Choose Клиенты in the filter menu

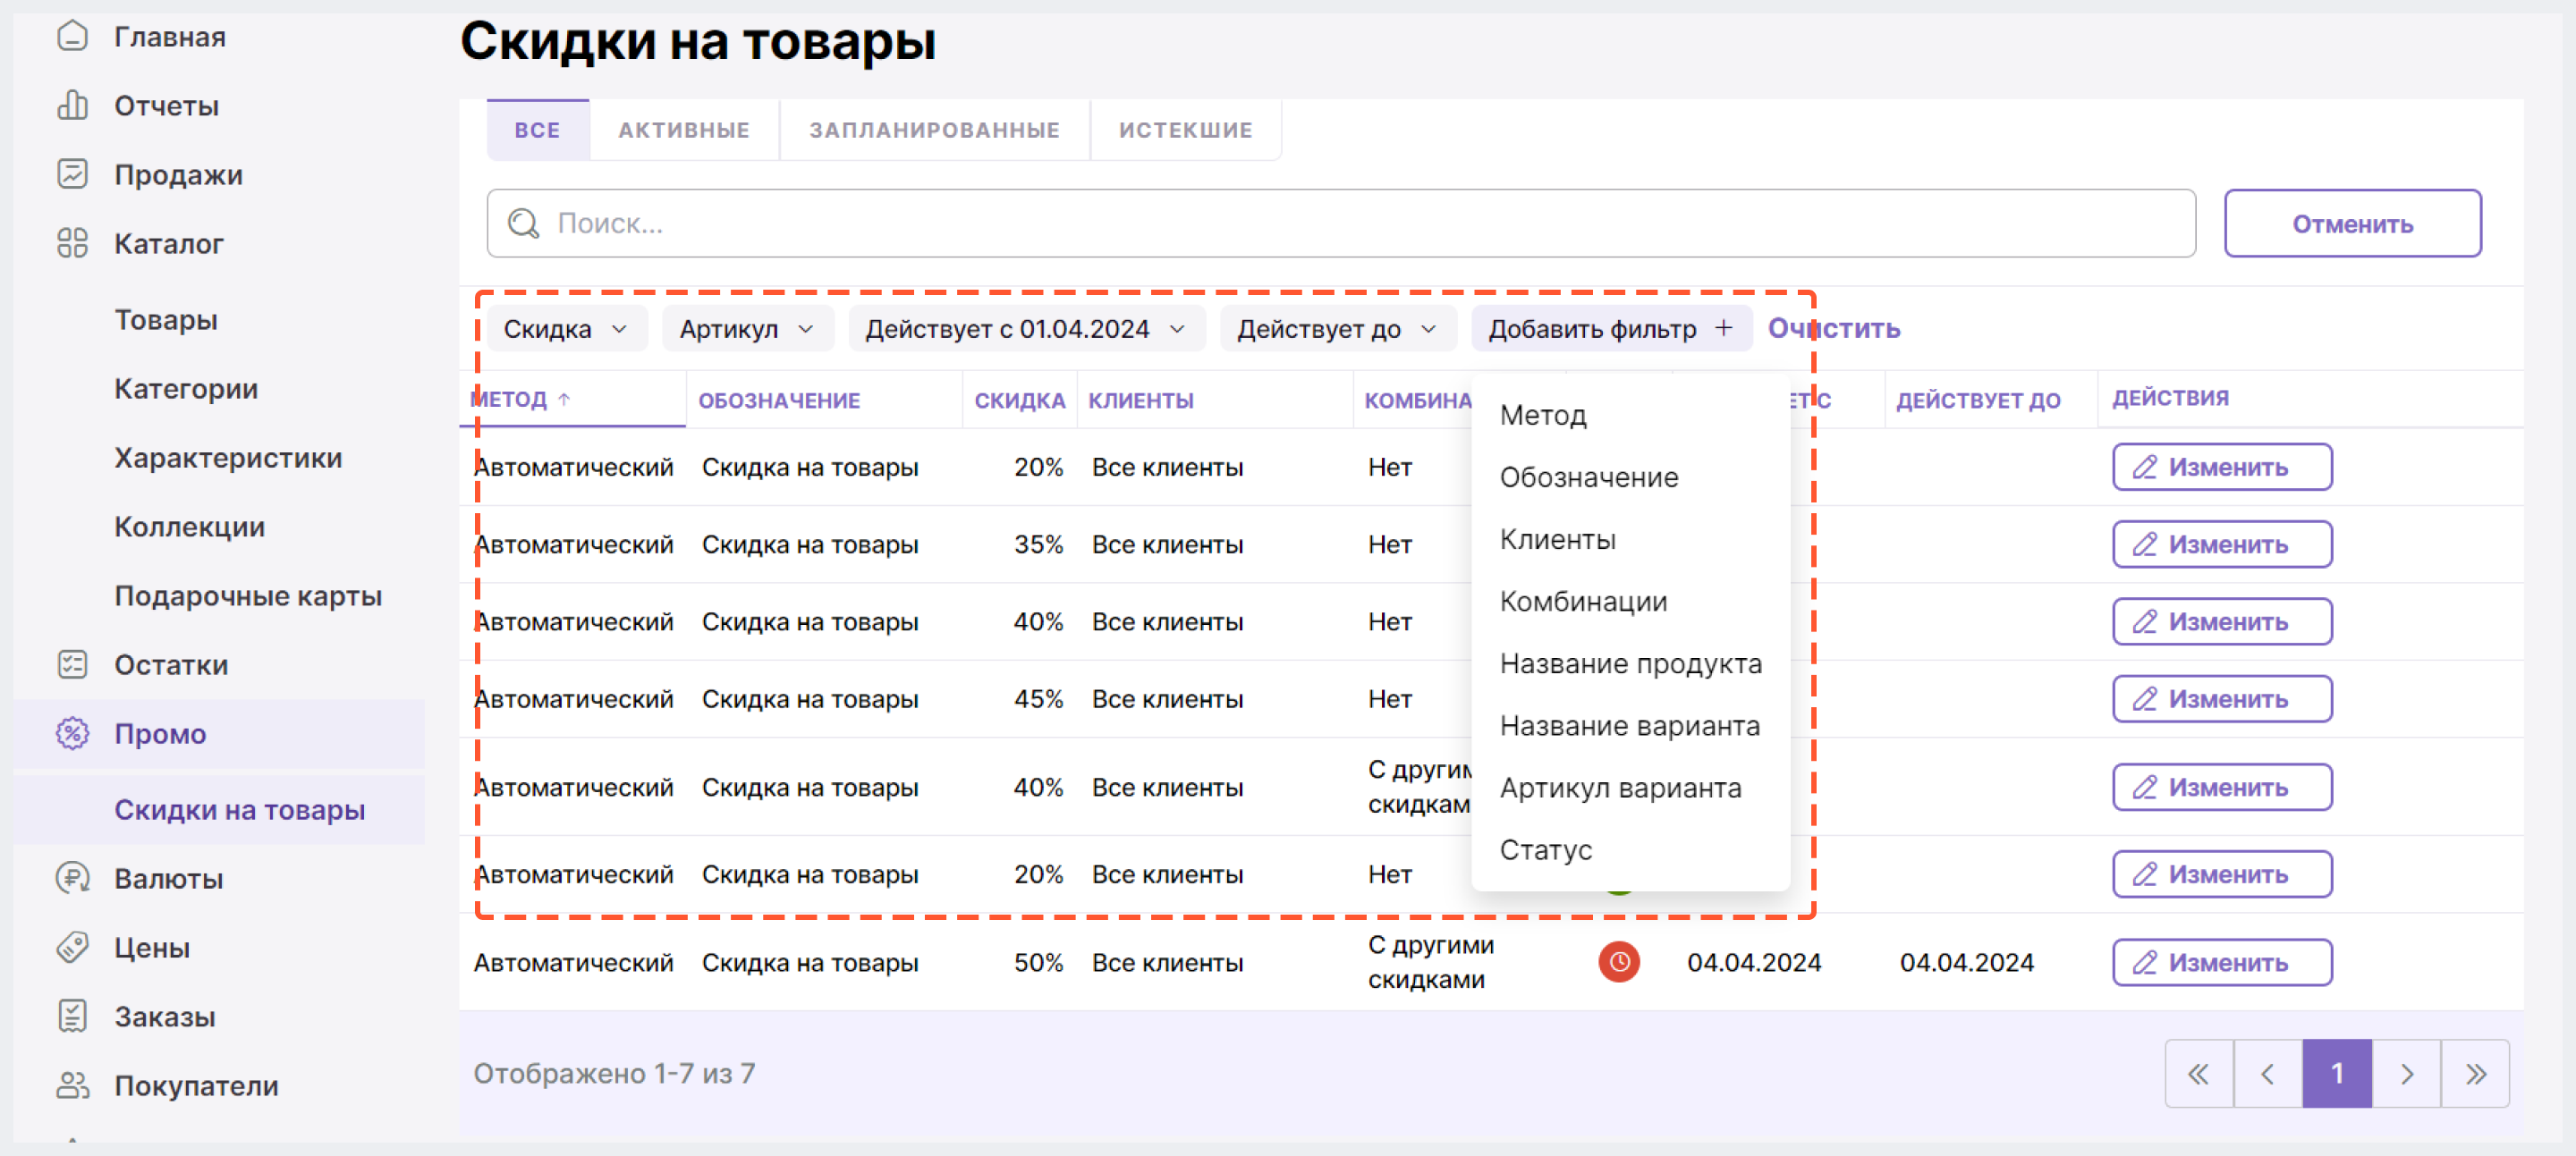(x=1631, y=538)
